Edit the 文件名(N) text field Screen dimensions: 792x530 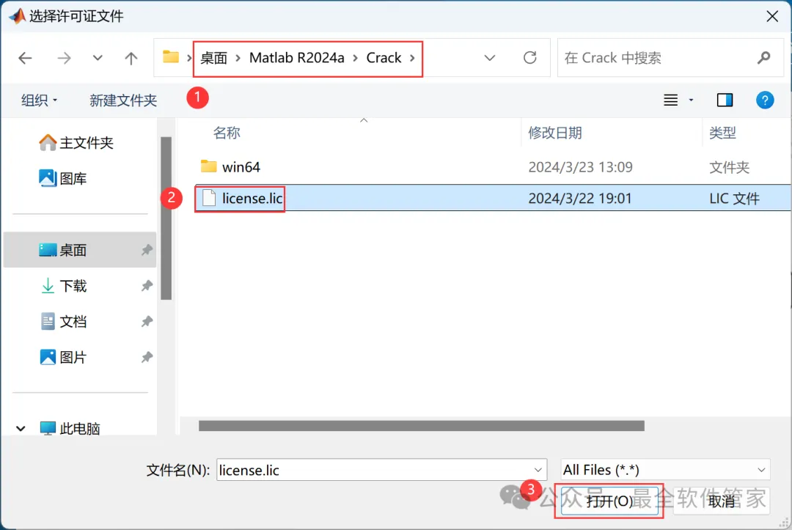tap(374, 470)
